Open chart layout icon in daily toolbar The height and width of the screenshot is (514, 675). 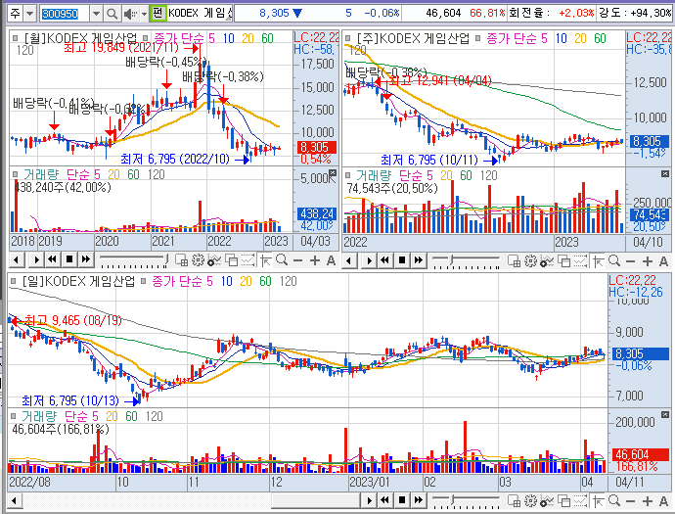tap(514, 501)
